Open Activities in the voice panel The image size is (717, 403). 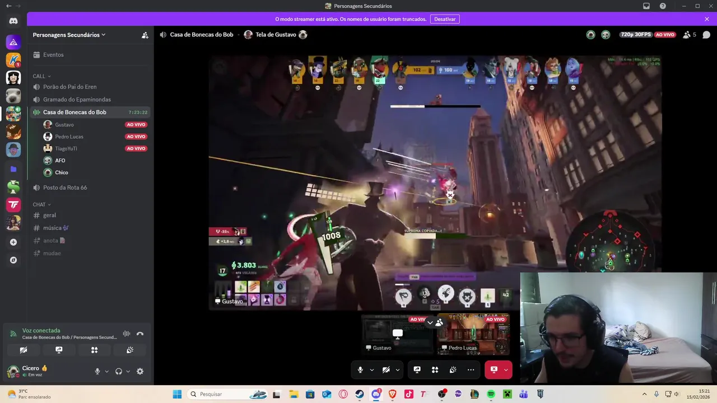tap(94, 350)
